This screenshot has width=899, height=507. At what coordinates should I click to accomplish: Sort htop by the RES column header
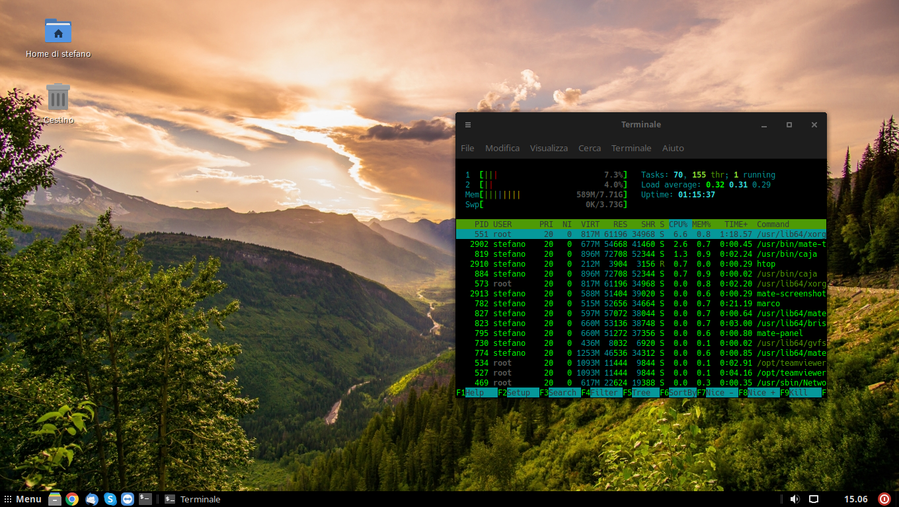[620, 224]
